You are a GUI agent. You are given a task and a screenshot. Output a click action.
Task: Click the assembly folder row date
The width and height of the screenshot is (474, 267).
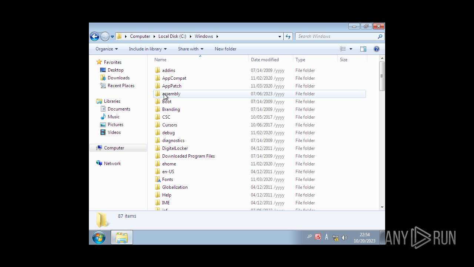pos(267,94)
